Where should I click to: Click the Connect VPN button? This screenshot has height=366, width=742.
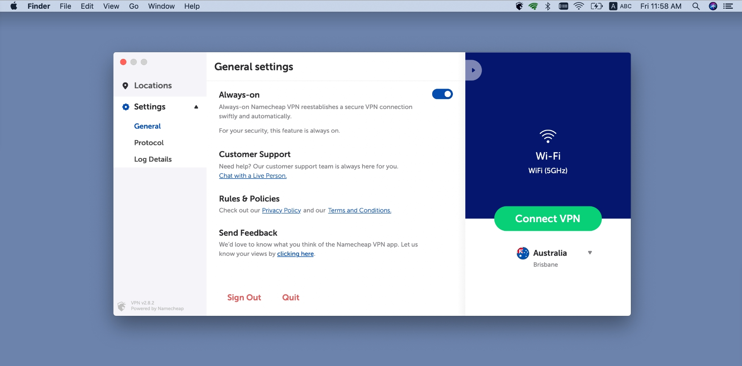tap(547, 218)
